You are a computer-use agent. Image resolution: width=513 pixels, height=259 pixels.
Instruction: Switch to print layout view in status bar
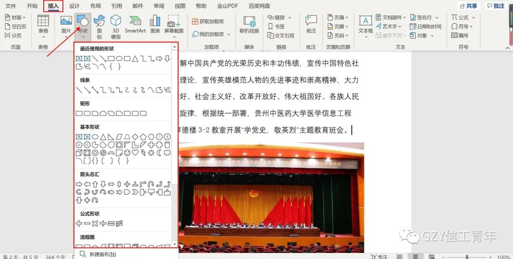[415, 257]
